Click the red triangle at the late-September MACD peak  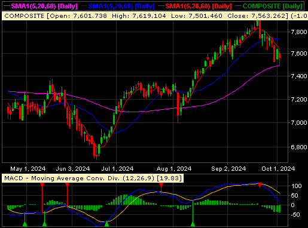pos(260,185)
